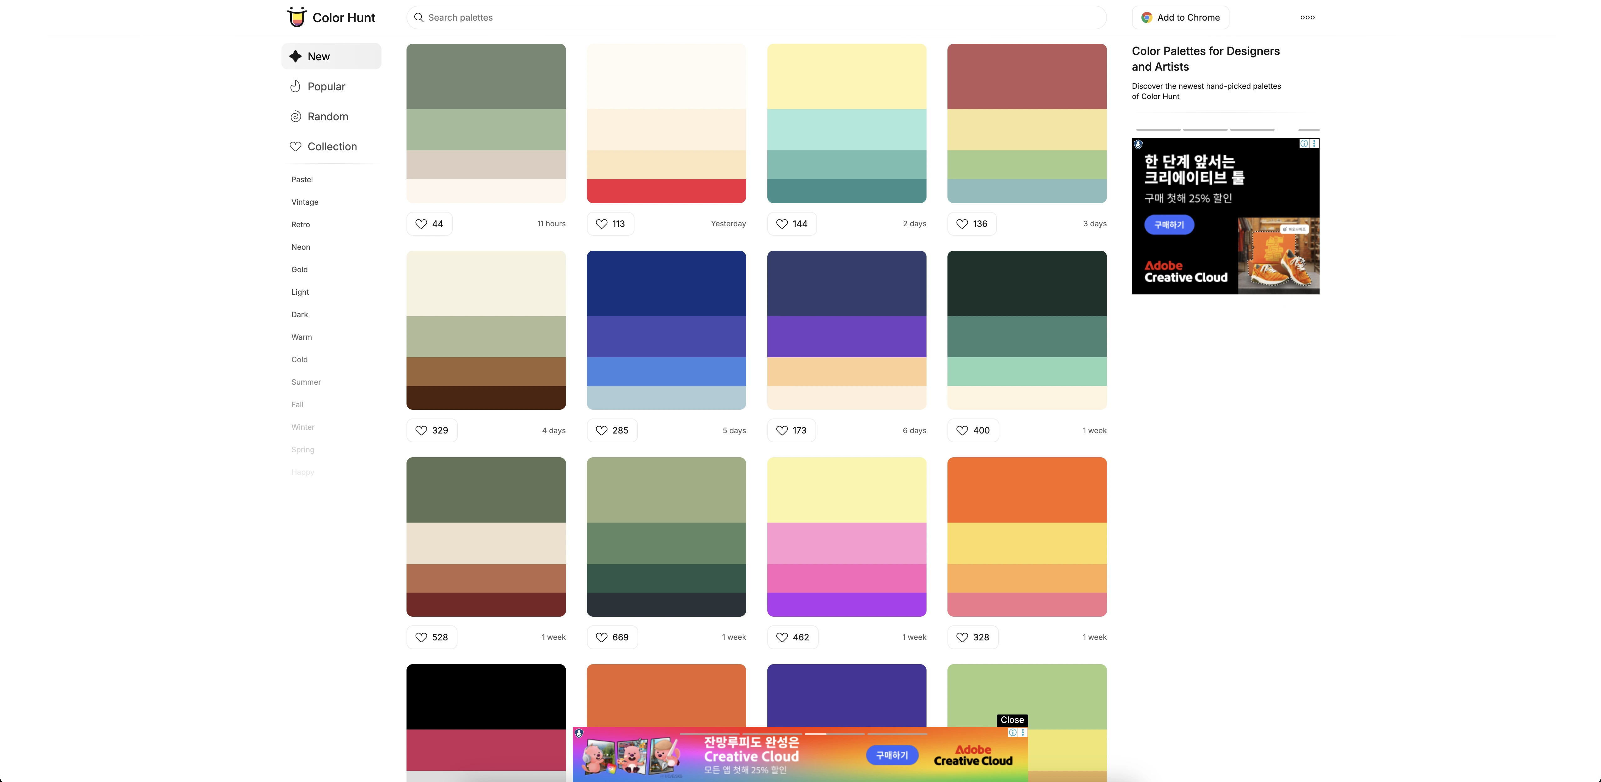Click the search magnifier icon
The width and height of the screenshot is (1601, 782).
point(420,18)
